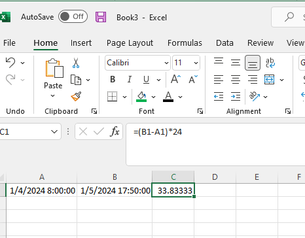Increase font size with larger A
Screen dimensions: 305x238
tap(175, 79)
